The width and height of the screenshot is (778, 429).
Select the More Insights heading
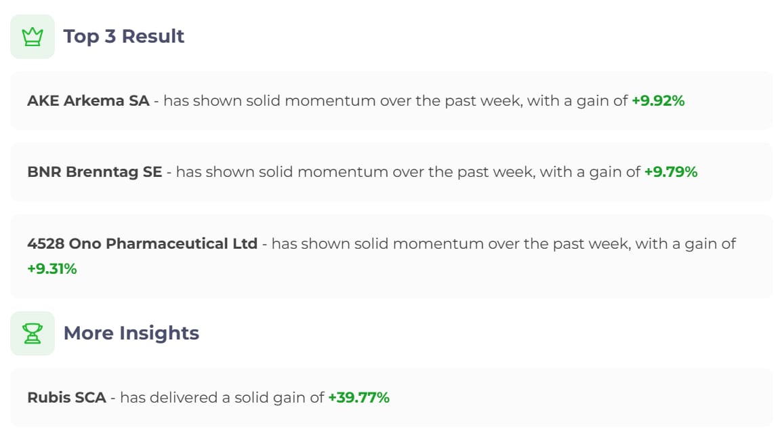pos(131,333)
